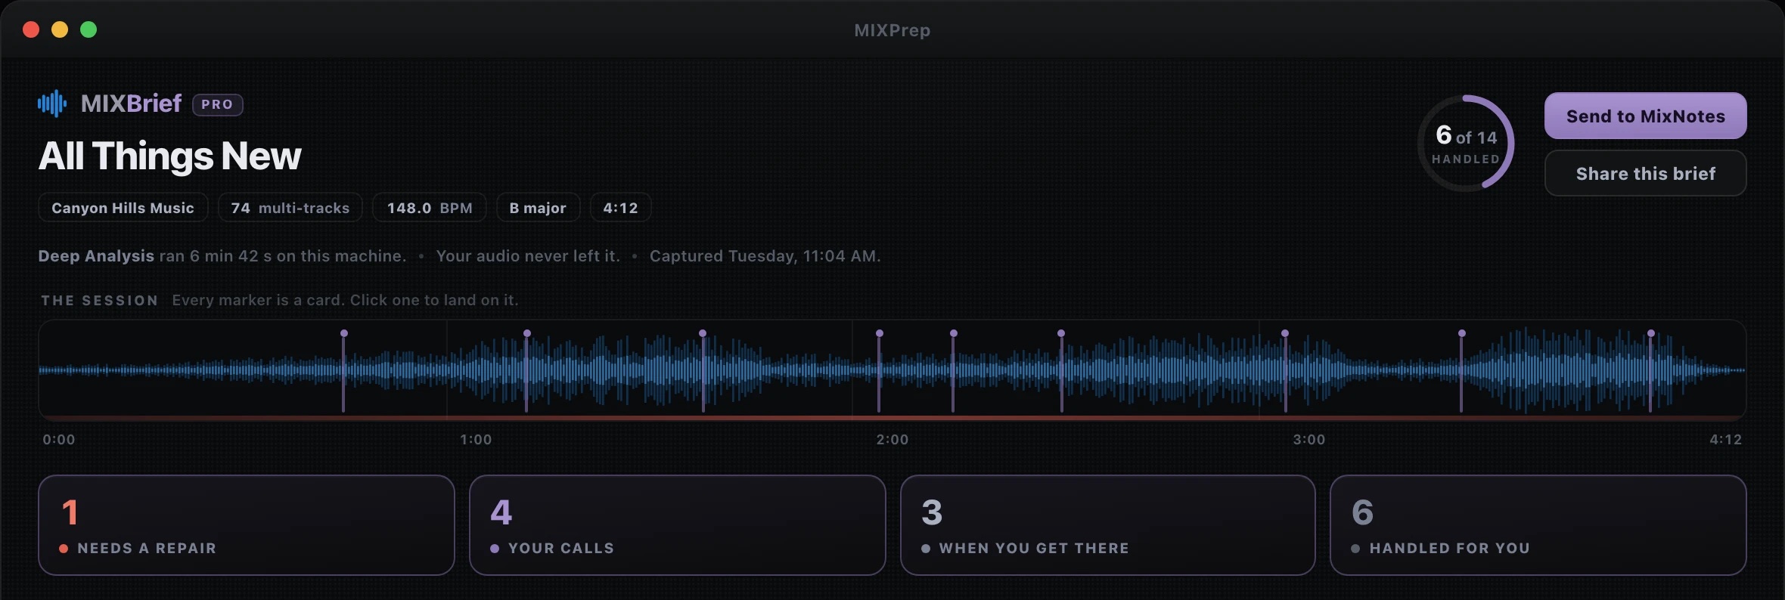Screen dimensions: 1785x600
Task: Click the MIXBrief waveform logo icon
Action: [x=52, y=104]
